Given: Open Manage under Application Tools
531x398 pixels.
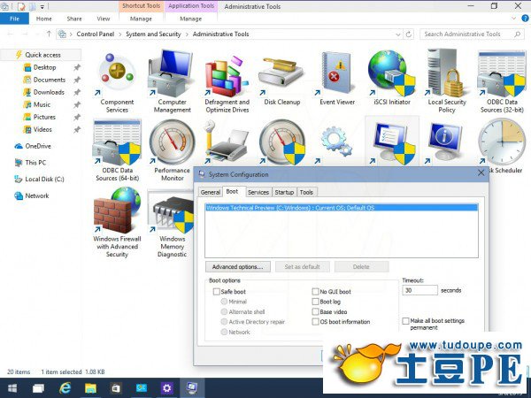Looking at the screenshot, I should [x=190, y=19].
